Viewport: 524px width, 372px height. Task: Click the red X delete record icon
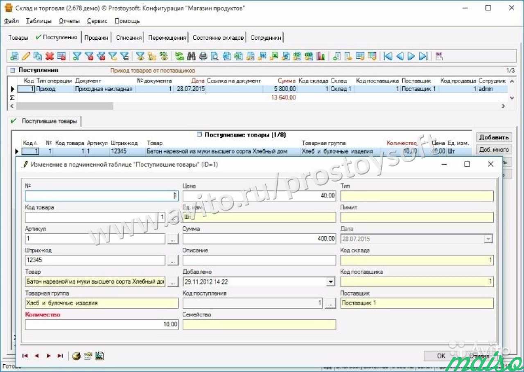coord(50,56)
